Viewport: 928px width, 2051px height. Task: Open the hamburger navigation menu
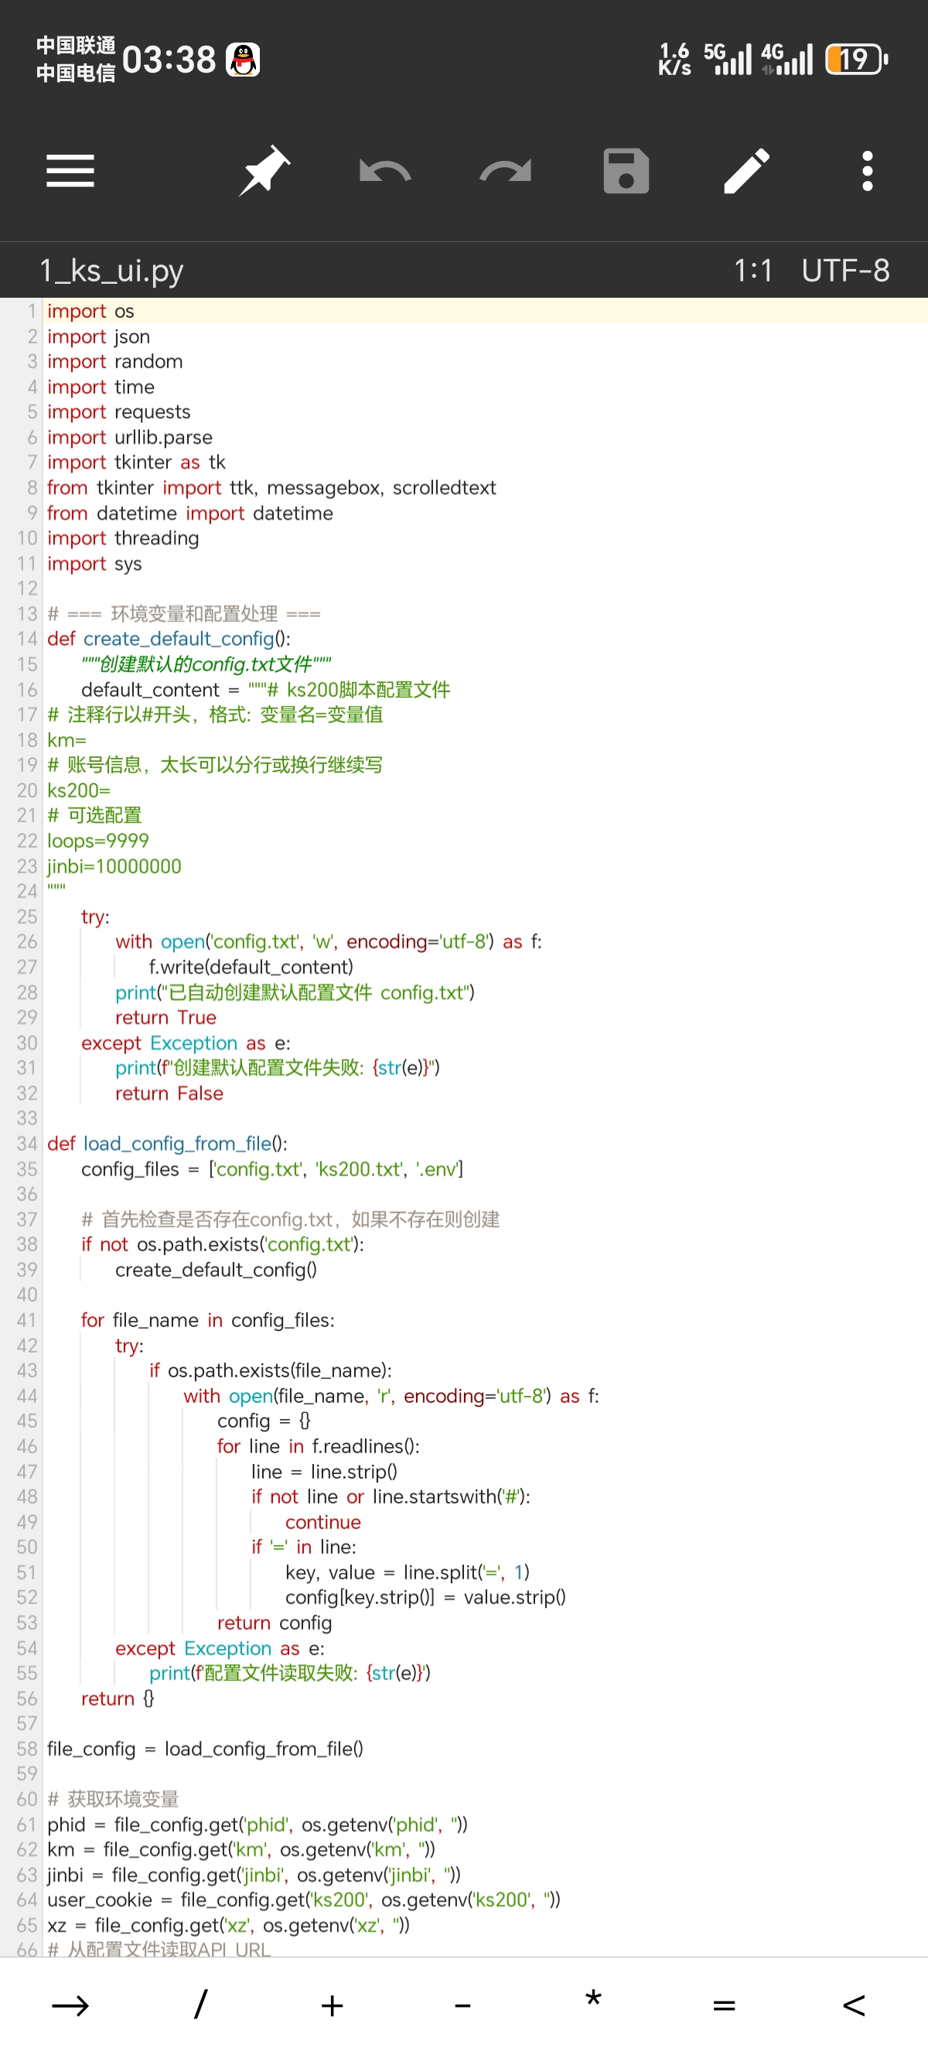pos(70,171)
